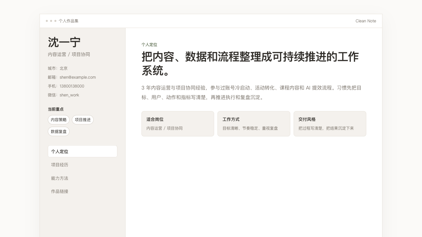Viewport: 422px width, 237px height.
Task: Click the Clean Note label
Action: point(366,21)
